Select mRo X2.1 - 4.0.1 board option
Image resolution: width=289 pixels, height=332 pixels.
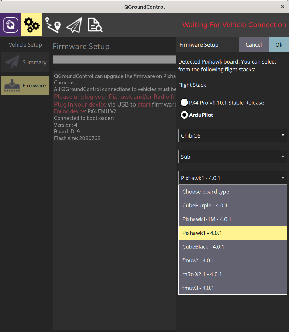click(x=233, y=274)
